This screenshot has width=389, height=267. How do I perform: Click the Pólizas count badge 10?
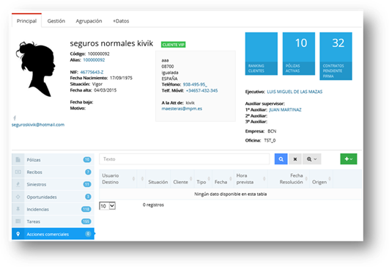click(x=87, y=159)
